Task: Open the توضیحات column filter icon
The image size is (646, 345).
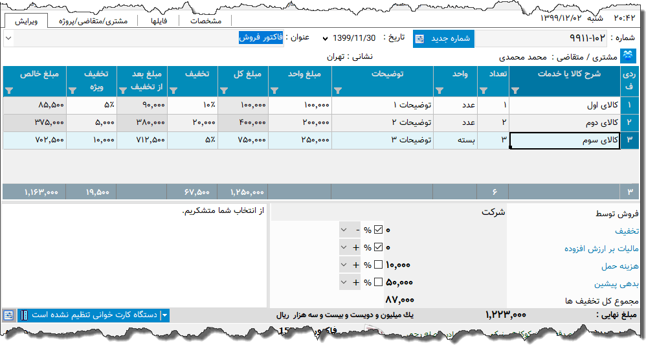Action: point(338,91)
